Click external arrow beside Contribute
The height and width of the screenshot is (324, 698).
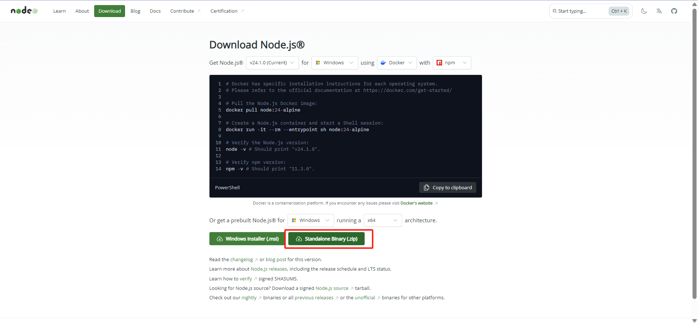click(x=199, y=11)
